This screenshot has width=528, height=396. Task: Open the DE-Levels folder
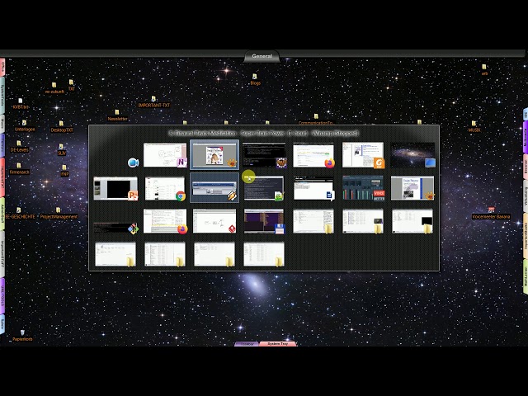coord(19,146)
